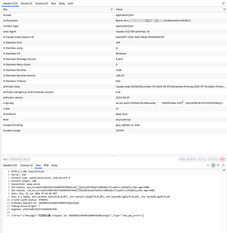Select the X-Stainless-Arch key
This screenshot has width=227, height=233.
pyautogui.click(x=13, y=42)
